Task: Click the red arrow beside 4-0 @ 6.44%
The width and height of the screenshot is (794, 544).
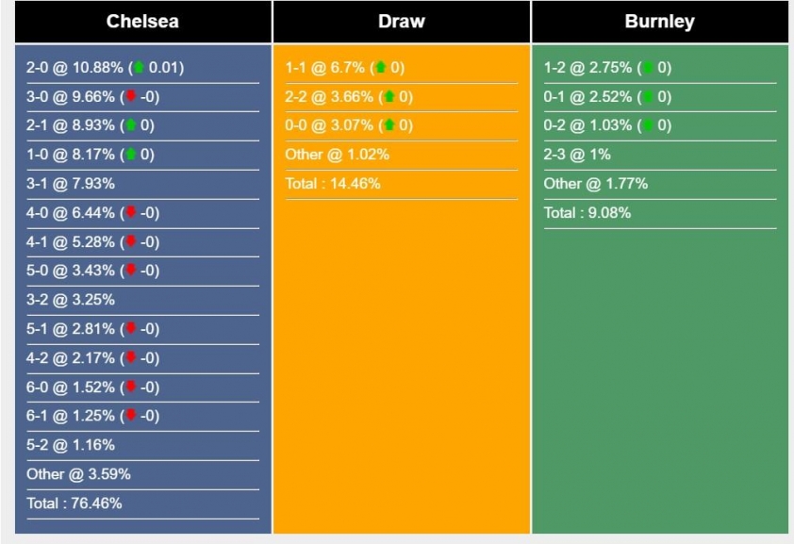Action: click(131, 213)
